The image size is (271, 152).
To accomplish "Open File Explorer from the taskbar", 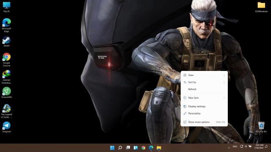I will click(159, 148).
